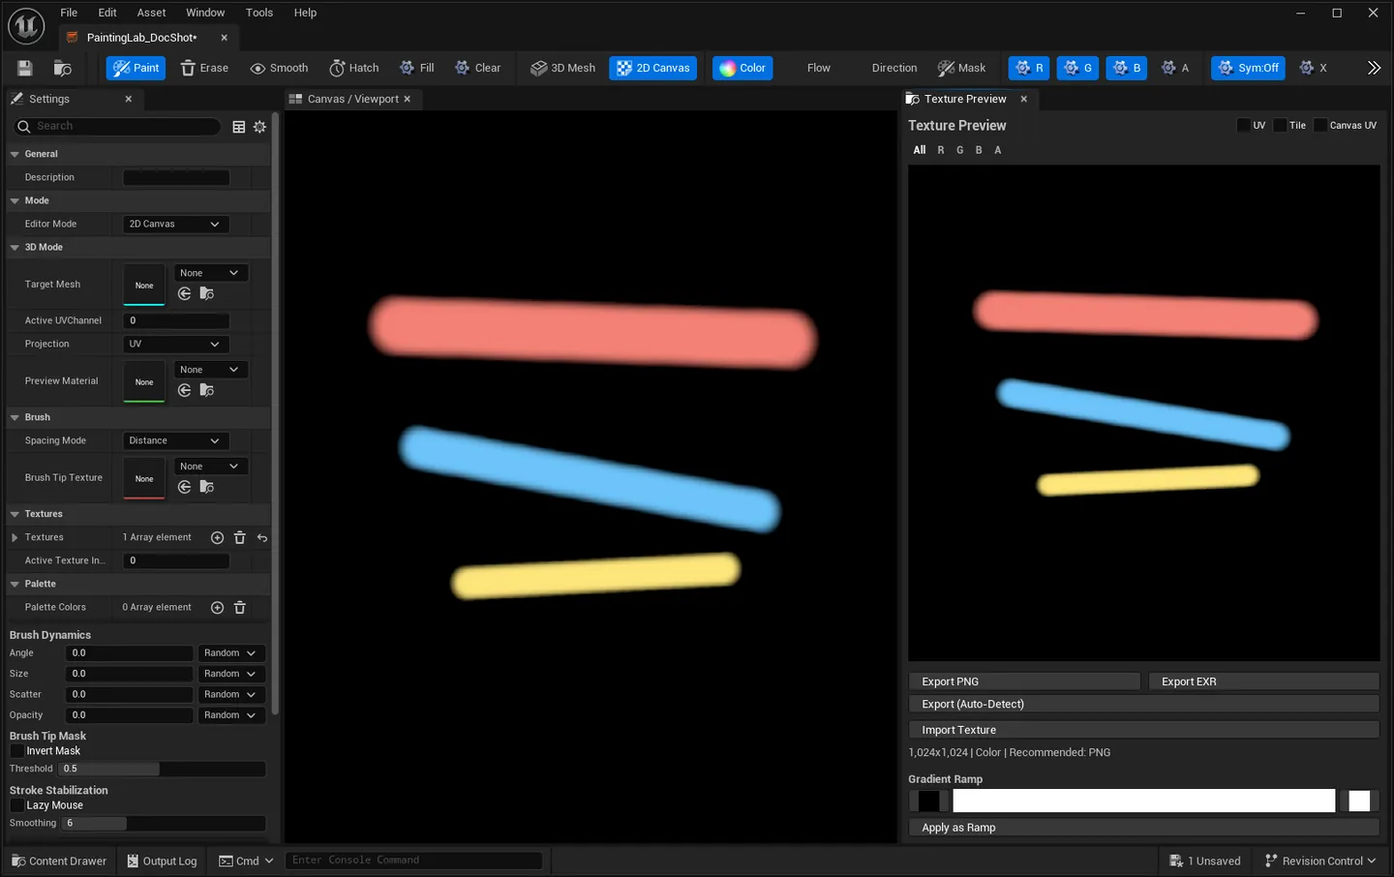This screenshot has width=1394, height=877.
Task: Use selected asset for Target Mesh
Action: 184,293
